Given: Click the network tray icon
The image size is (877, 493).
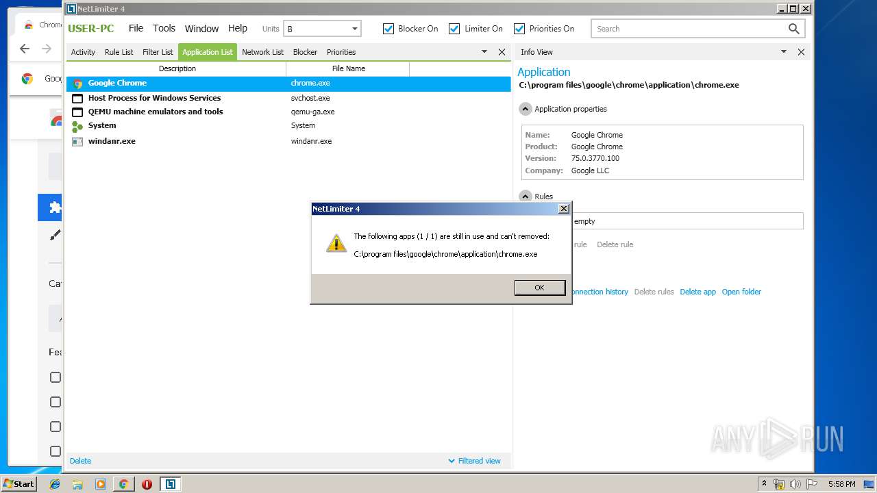Looking at the screenshot, I should click(x=779, y=484).
